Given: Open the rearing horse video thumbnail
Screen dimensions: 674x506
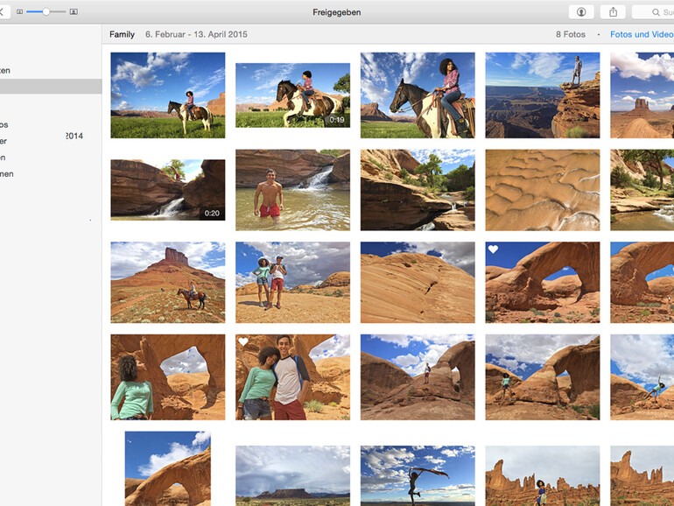Looking at the screenshot, I should click(292, 95).
